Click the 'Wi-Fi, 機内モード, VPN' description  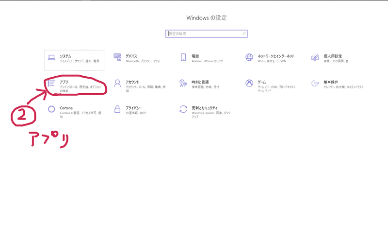point(272,61)
